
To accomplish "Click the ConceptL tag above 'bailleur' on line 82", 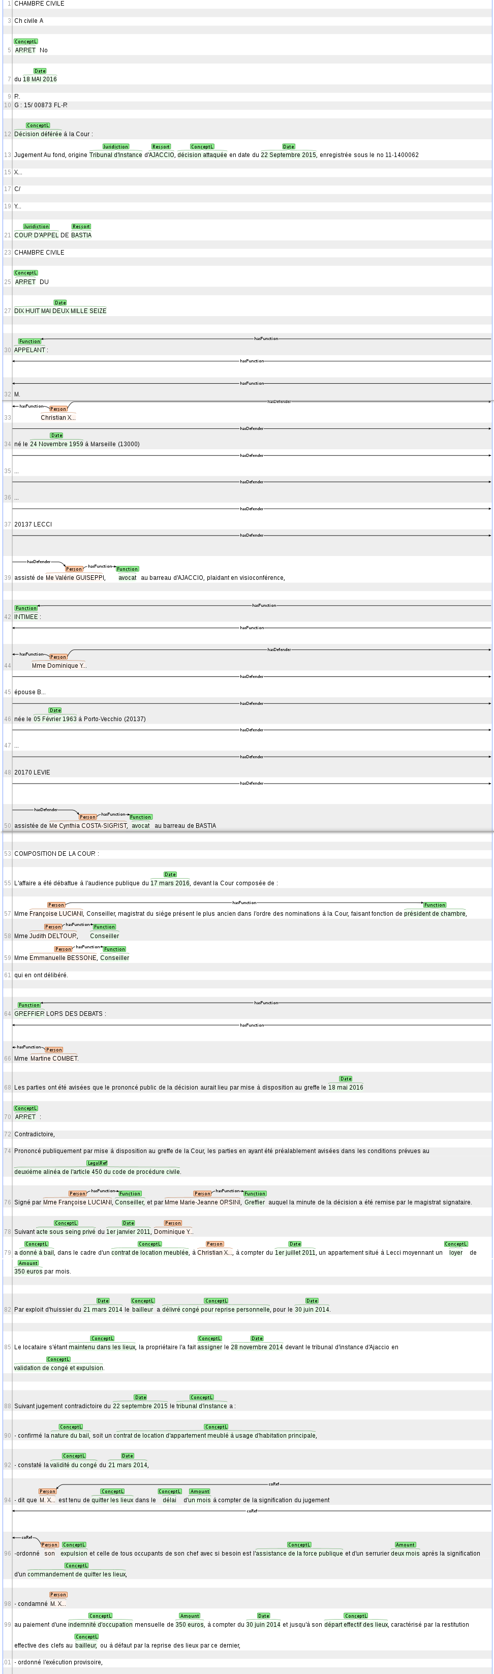I will click(143, 1301).
